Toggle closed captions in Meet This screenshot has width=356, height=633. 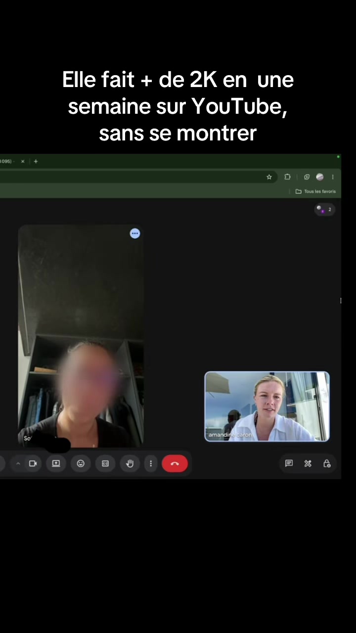[x=105, y=463]
